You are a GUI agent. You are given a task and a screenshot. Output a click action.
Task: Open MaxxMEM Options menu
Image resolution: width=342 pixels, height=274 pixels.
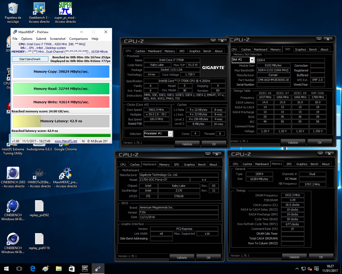click(27, 39)
